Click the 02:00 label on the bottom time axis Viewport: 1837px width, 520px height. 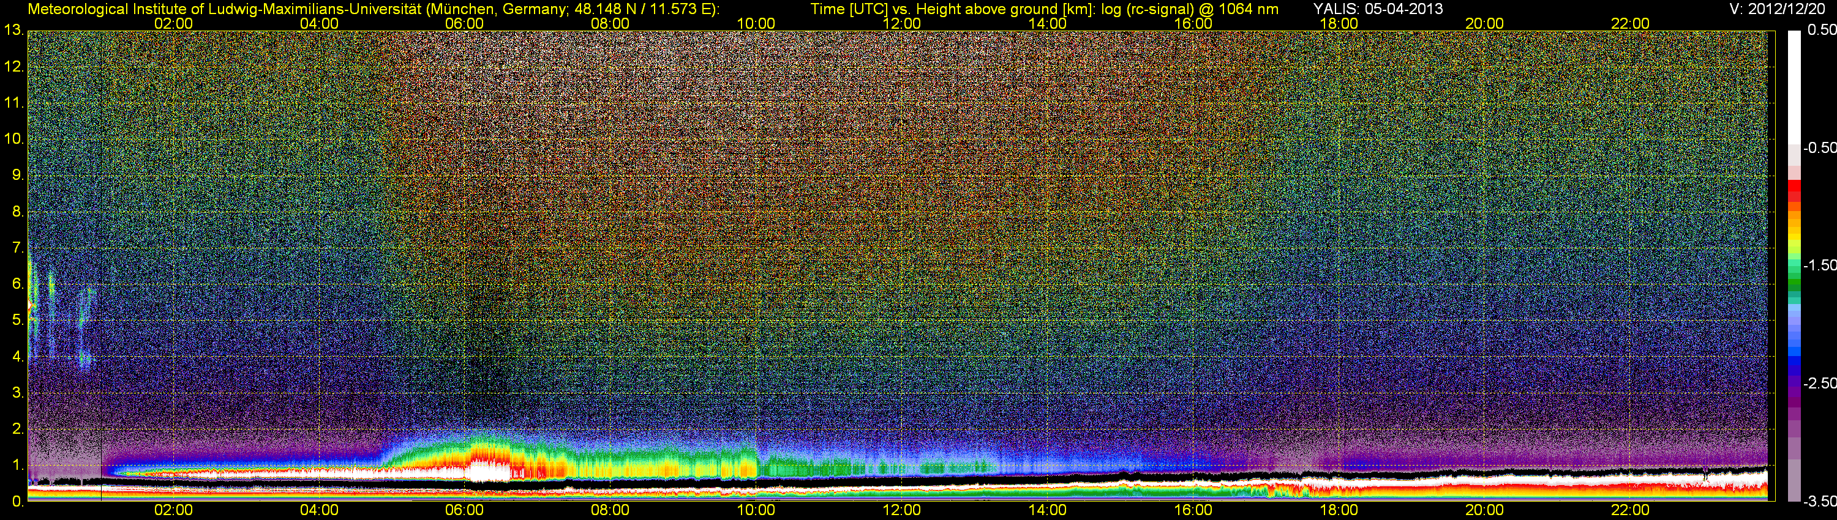(173, 510)
